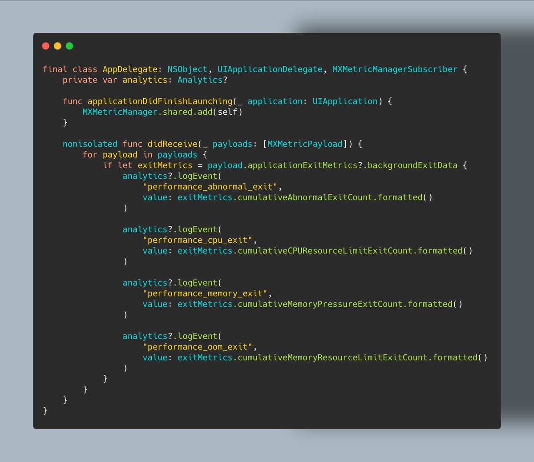
Task: Click UIApplicationDelegate protocol name
Action: pos(270,69)
